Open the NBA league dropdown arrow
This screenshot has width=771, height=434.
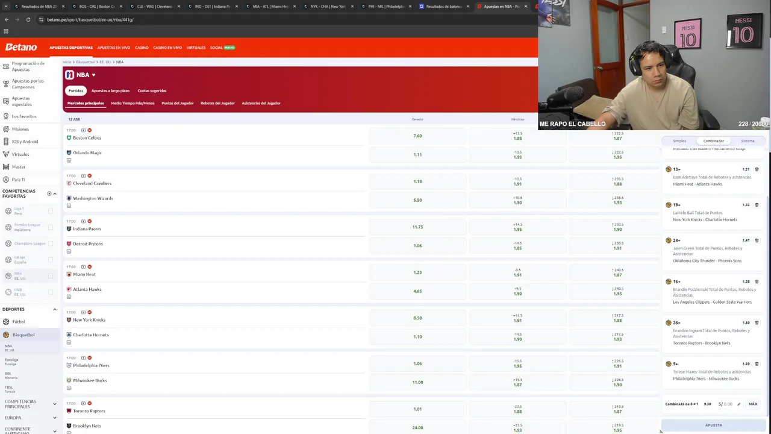click(93, 75)
